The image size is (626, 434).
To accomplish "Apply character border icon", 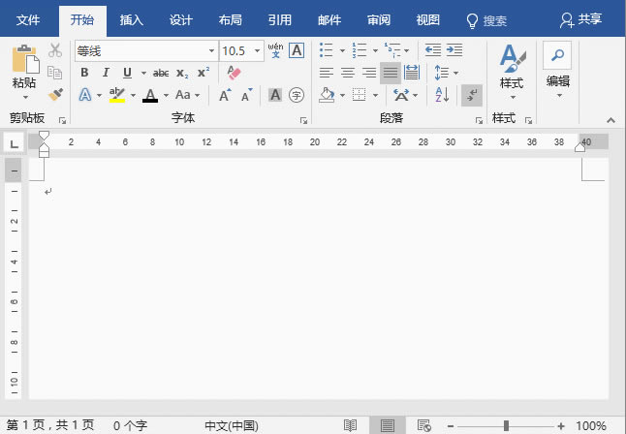I will click(x=297, y=50).
